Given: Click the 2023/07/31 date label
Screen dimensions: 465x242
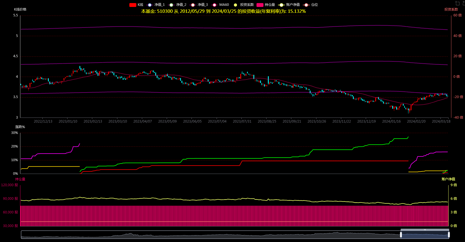Looking at the screenshot, I should click(242, 121).
